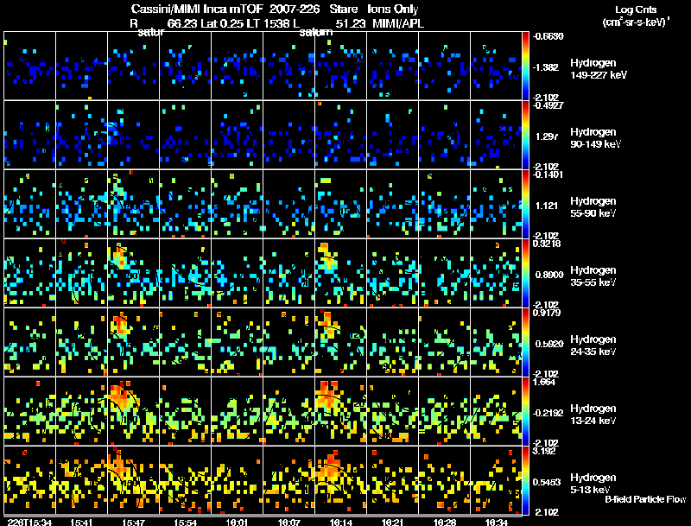Click the 226T15:34 time label
Viewport: 691px width, 526px height.
coord(29,523)
